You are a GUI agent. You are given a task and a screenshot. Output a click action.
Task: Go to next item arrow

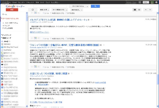[x=150, y=10]
